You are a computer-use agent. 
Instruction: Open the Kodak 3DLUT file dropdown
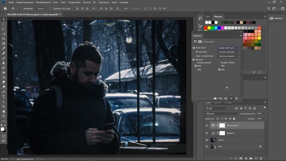point(228,48)
